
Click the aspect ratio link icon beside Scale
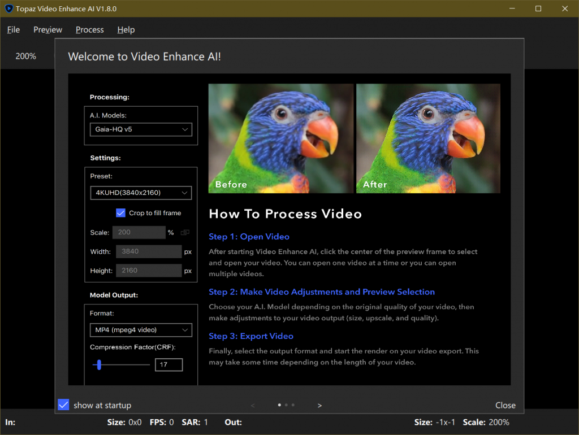click(185, 232)
